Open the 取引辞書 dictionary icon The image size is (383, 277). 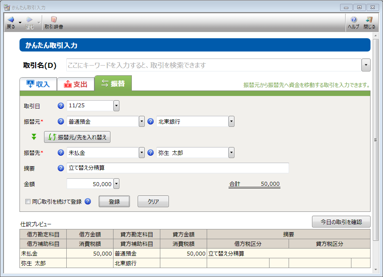(x=54, y=20)
